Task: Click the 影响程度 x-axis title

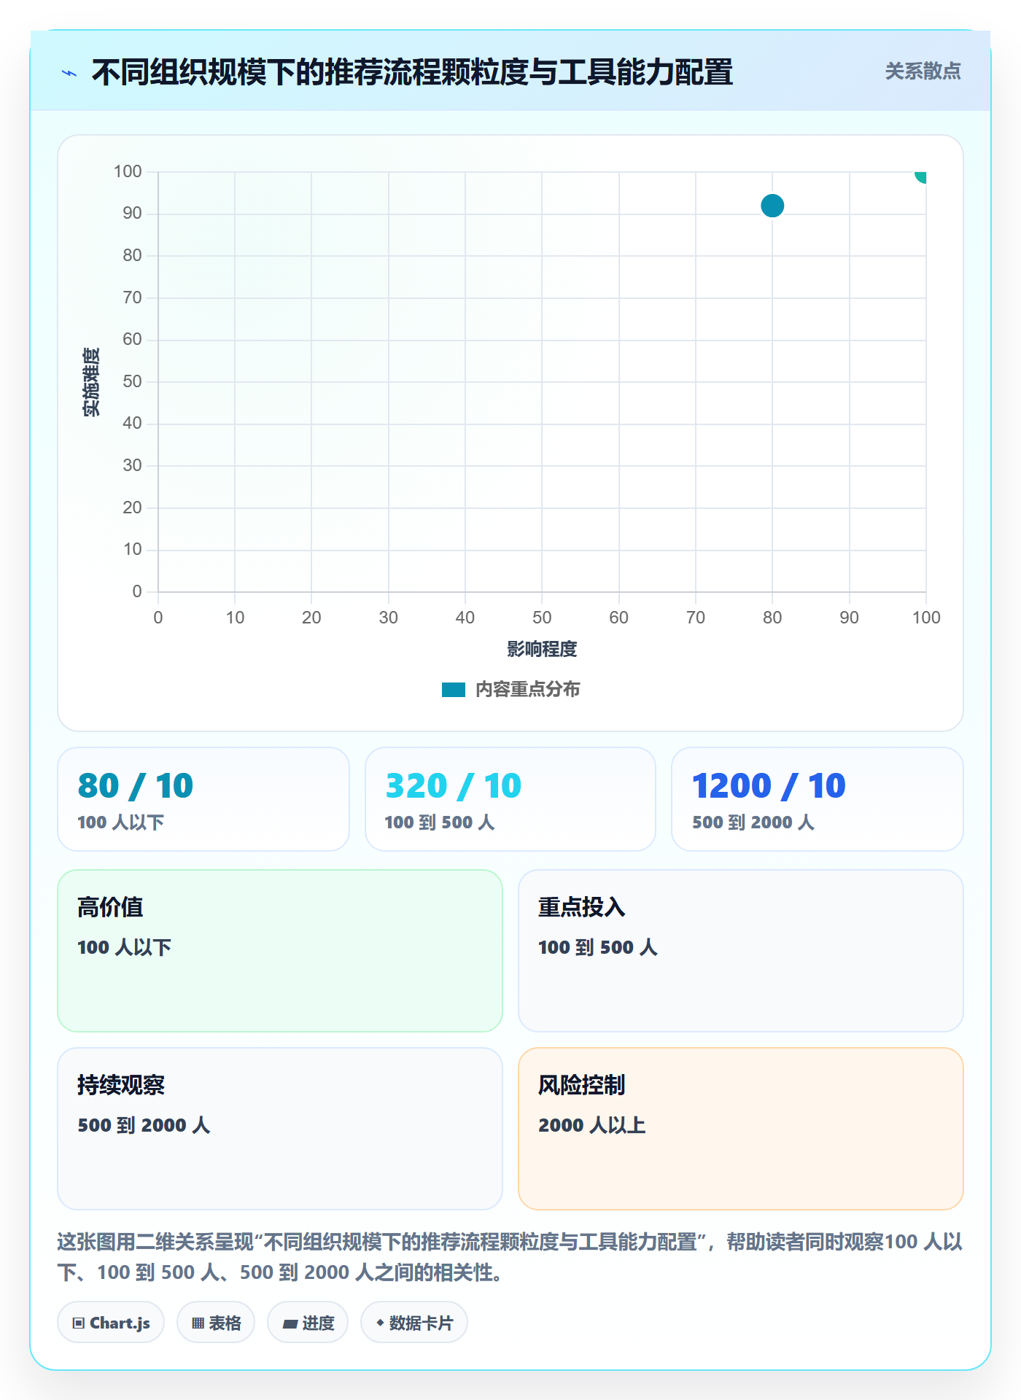Action: coord(542,649)
